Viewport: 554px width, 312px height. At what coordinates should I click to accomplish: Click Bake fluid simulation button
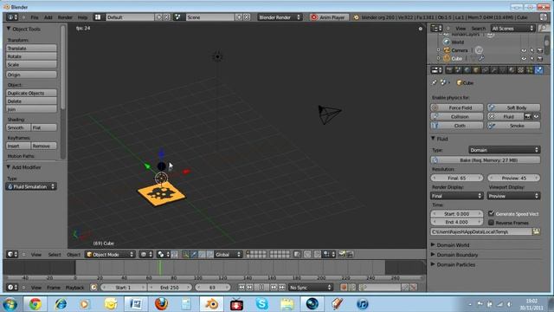(485, 160)
